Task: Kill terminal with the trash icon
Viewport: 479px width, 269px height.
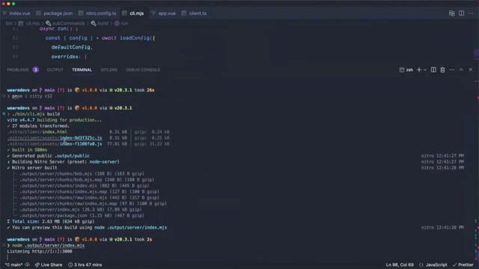Action: tap(442, 69)
